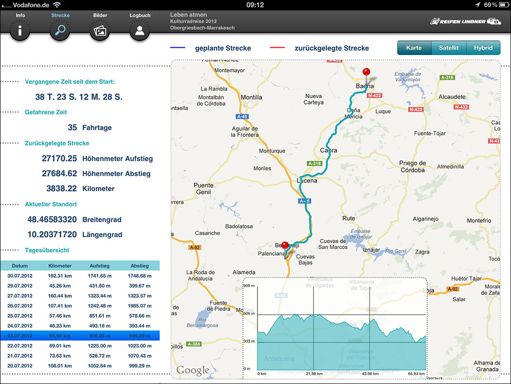Tap the zurückgelegte Strecke legend label
Image resolution: width=511 pixels, height=384 pixels.
[332, 48]
